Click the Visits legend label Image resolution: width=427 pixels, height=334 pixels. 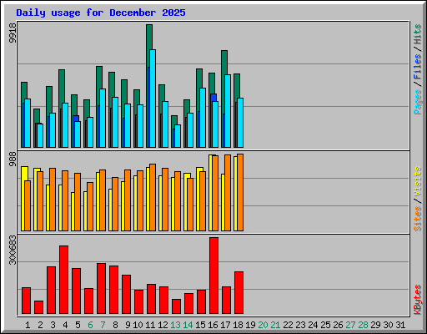(x=417, y=181)
